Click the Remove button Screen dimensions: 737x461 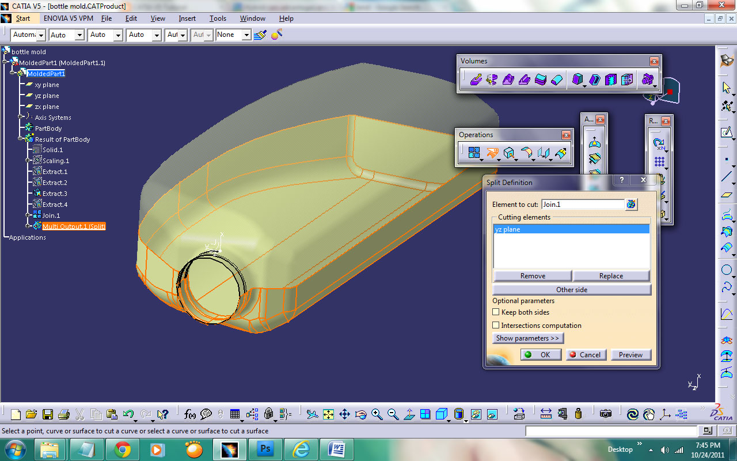533,275
